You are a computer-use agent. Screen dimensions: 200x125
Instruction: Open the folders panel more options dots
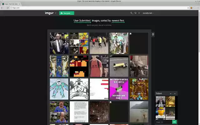pyautogui.click(x=175, y=94)
